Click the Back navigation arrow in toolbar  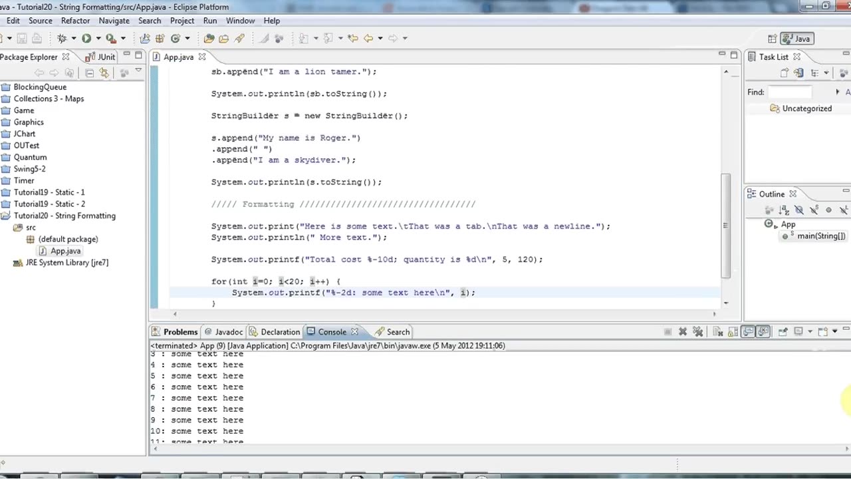[x=368, y=39]
